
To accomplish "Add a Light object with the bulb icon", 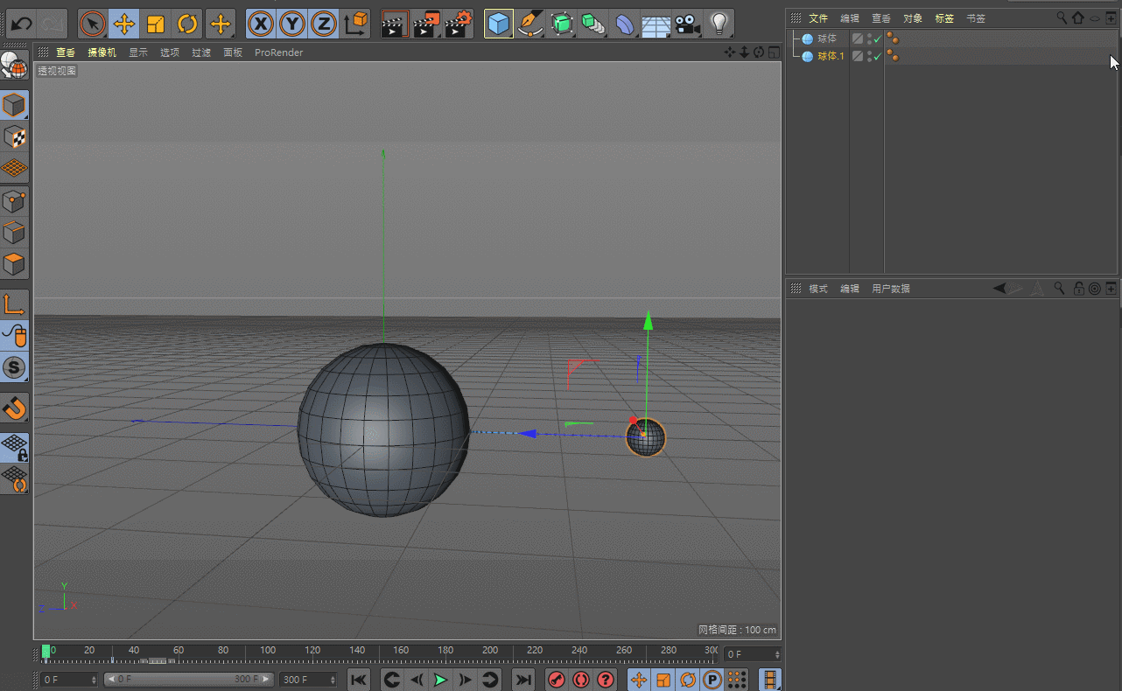I will click(719, 24).
